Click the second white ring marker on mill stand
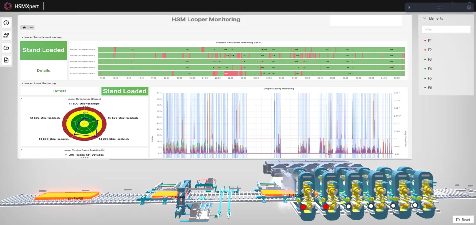This screenshot has width=476, height=225. pyautogui.click(x=371, y=206)
